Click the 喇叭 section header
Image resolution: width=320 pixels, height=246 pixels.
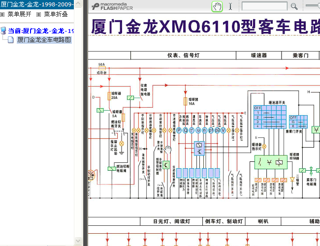(263, 221)
